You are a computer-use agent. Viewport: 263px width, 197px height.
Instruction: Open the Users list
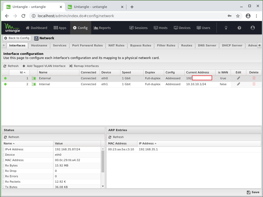[x=203, y=28]
